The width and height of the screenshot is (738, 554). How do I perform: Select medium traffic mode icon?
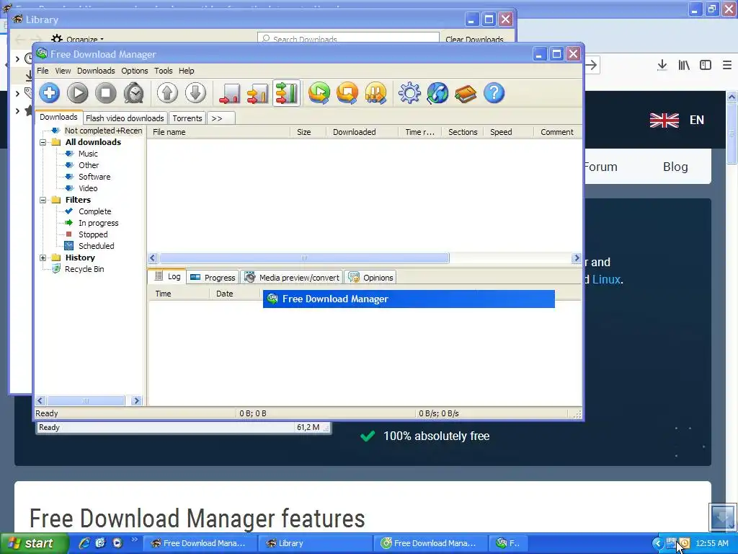click(x=258, y=93)
